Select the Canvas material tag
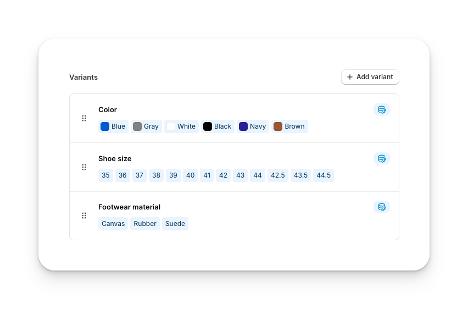 [113, 224]
